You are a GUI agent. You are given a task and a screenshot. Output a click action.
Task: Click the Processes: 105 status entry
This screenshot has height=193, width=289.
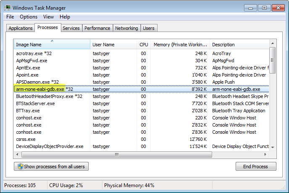point(20,185)
